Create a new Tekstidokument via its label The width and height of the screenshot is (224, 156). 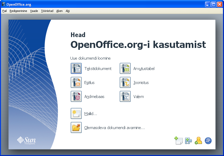pyautogui.click(x=98, y=69)
